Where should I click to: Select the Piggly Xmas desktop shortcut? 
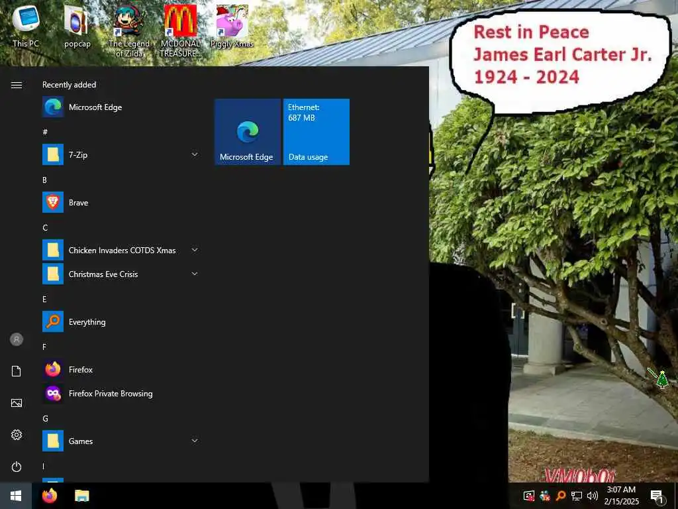[232, 27]
